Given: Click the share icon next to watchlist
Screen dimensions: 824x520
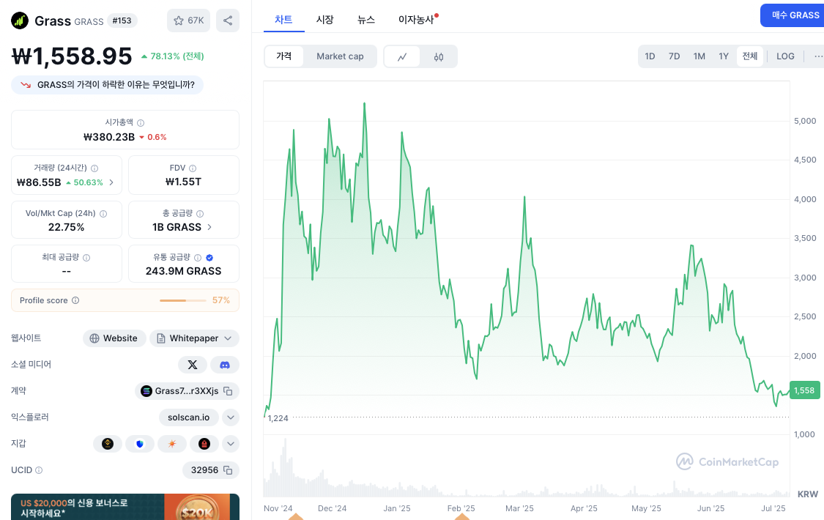Looking at the screenshot, I should 228,21.
